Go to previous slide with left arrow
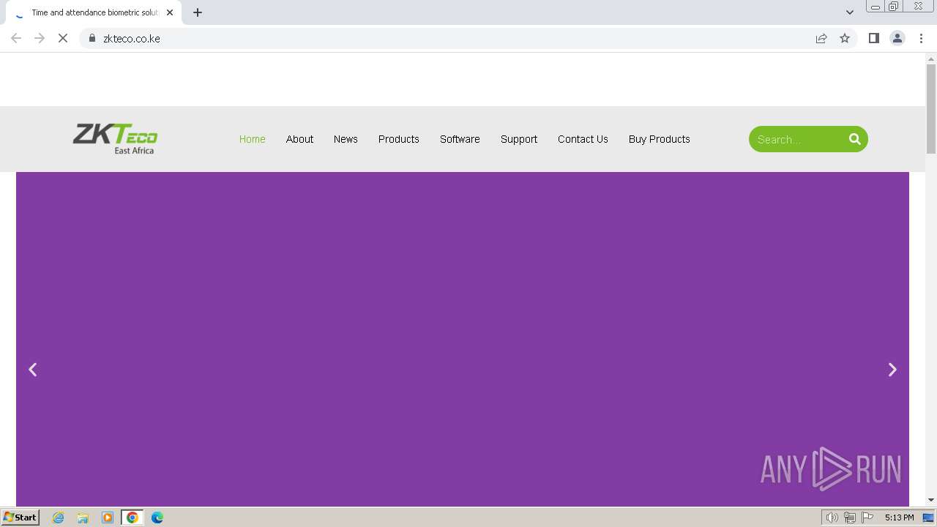Image resolution: width=937 pixels, height=527 pixels. coord(32,370)
